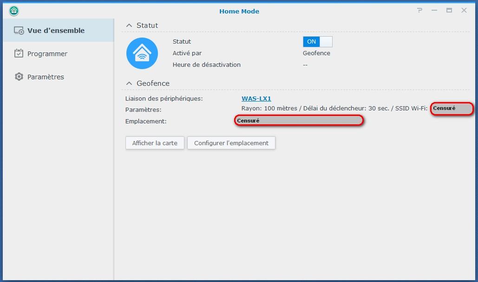Viewport: 478px width, 282px height.
Task: Click the censored Emplacement field
Action: (299, 120)
